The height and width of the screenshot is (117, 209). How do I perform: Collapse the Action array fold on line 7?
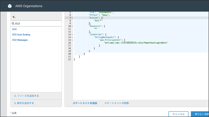pos(72,18)
